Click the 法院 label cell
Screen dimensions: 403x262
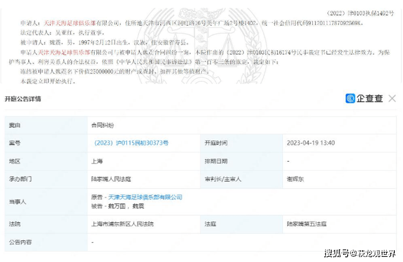(46, 224)
